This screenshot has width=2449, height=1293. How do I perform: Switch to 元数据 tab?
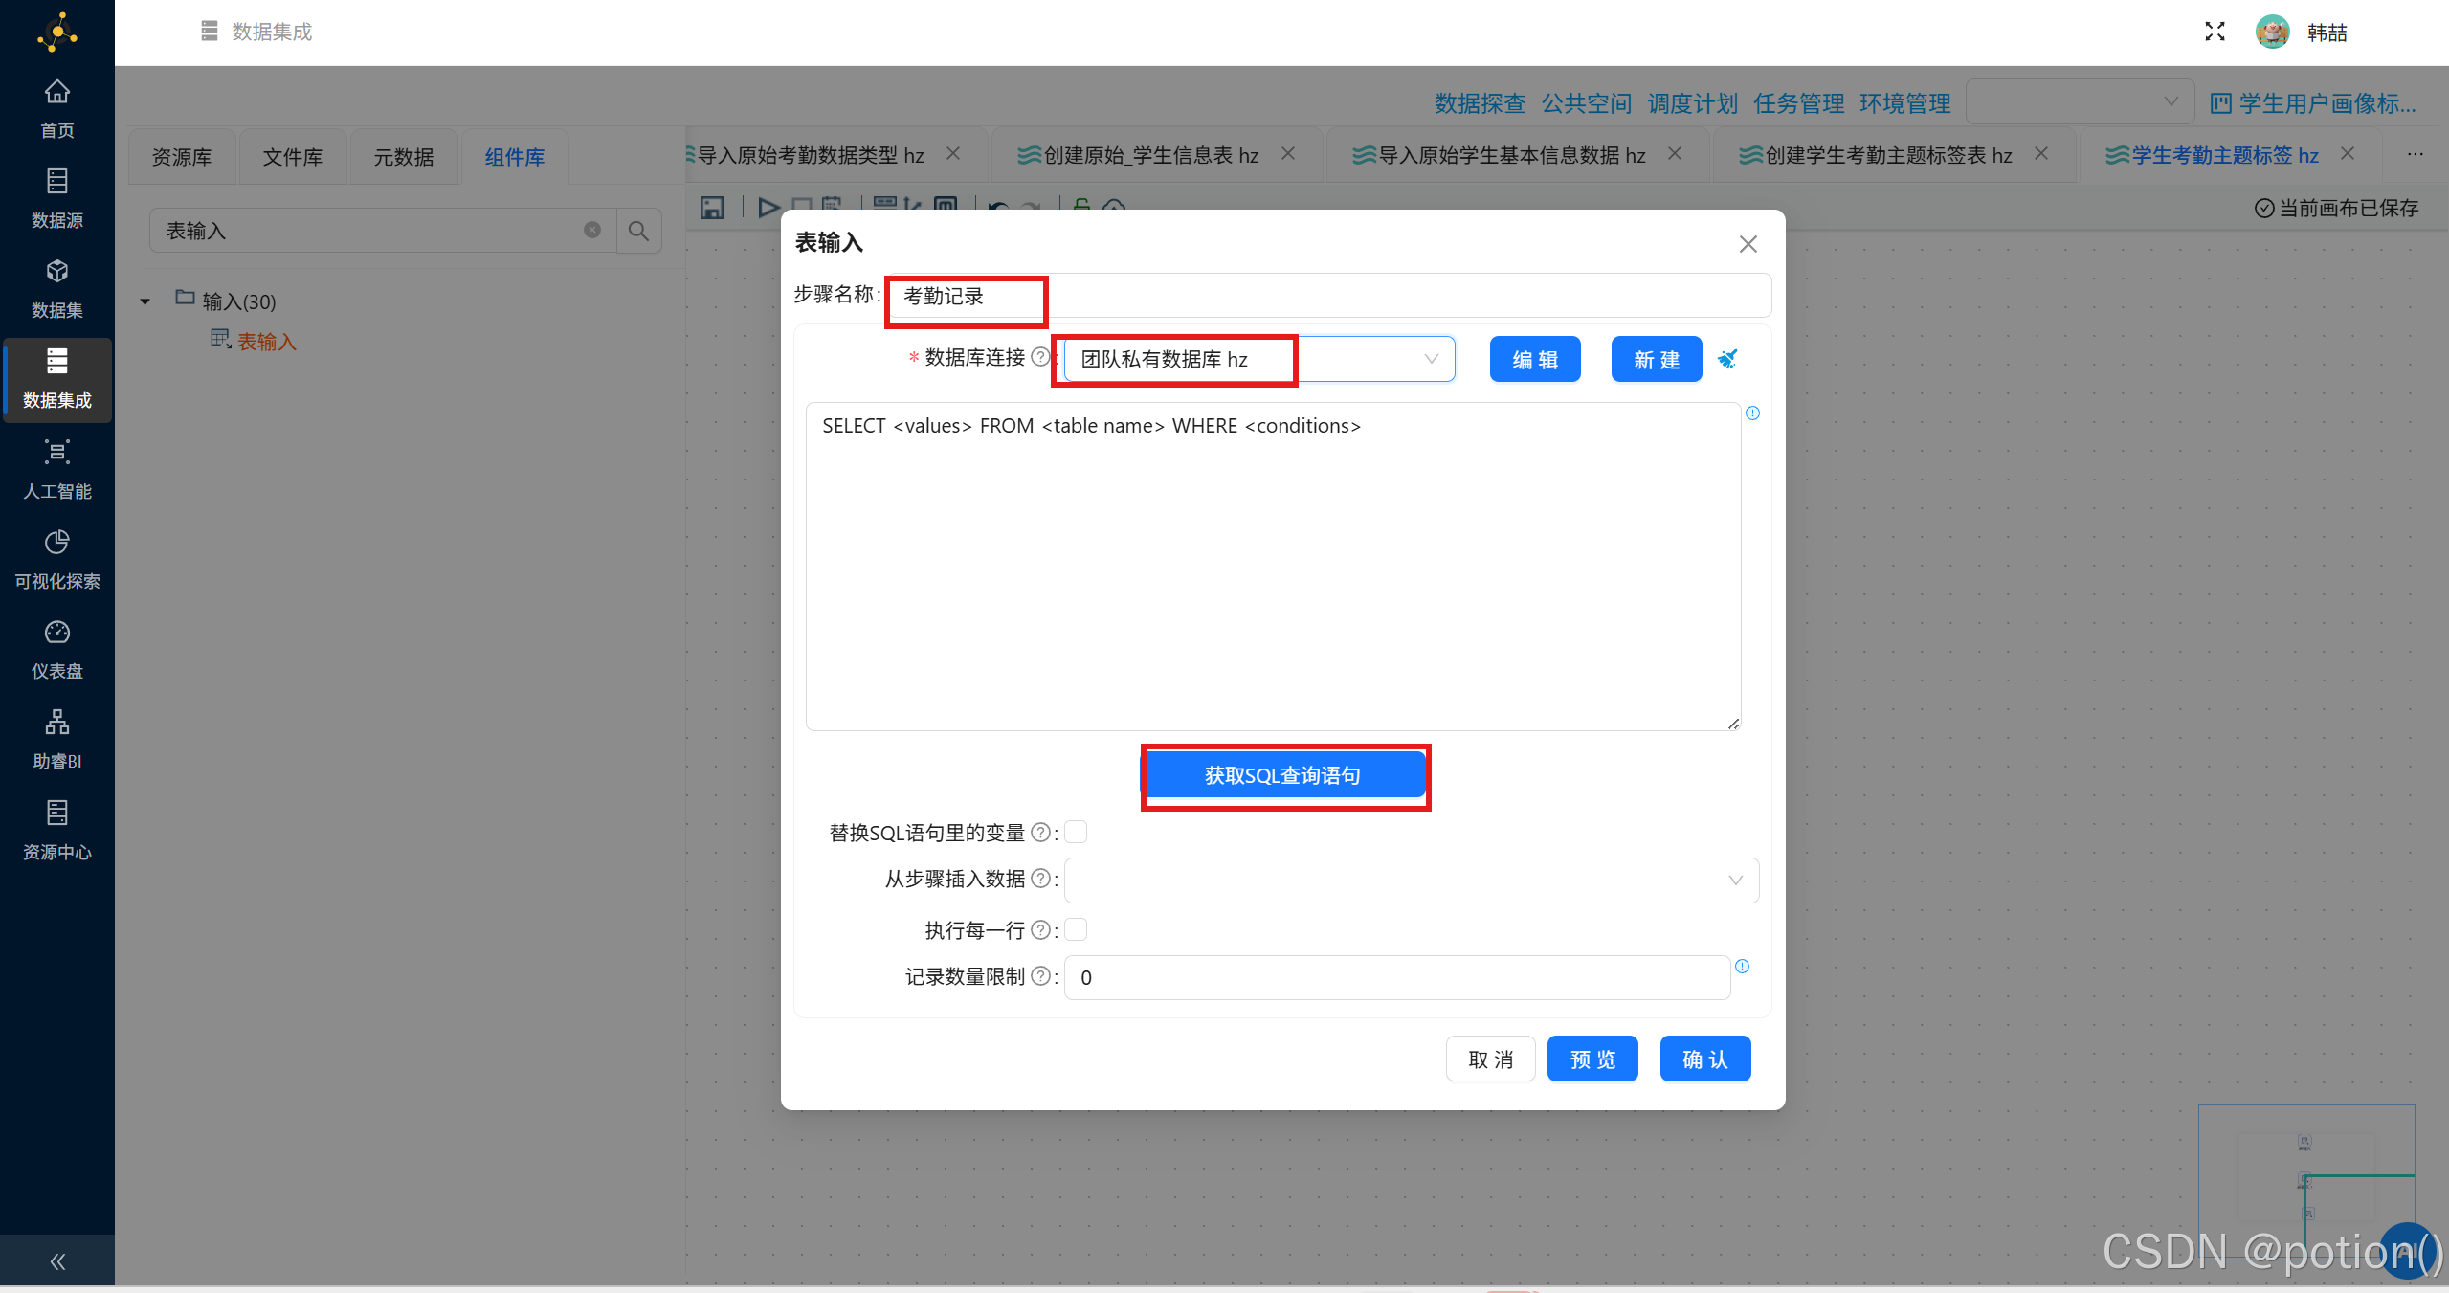[403, 157]
